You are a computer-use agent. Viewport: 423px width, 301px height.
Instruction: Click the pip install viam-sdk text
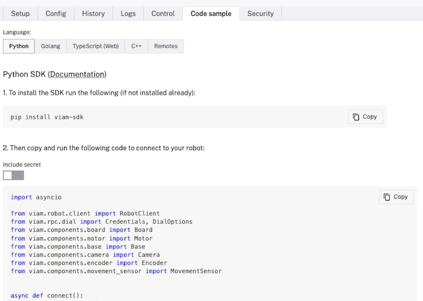click(47, 117)
